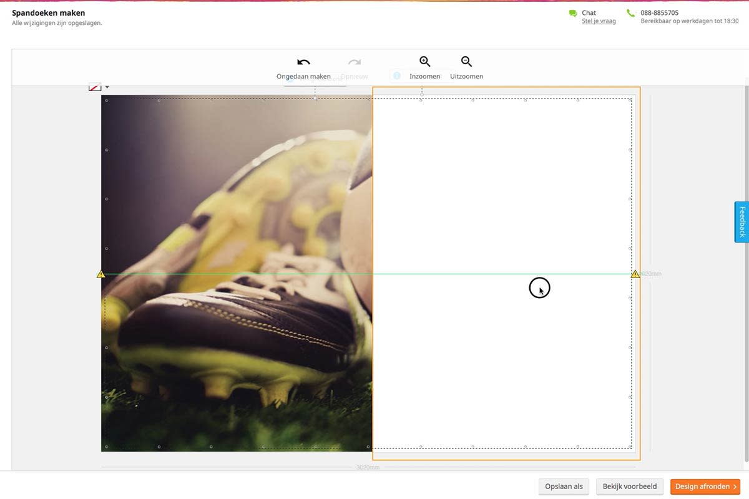Expand the dropdown arrow beside the color swatch
The width and height of the screenshot is (749, 499).
click(107, 87)
